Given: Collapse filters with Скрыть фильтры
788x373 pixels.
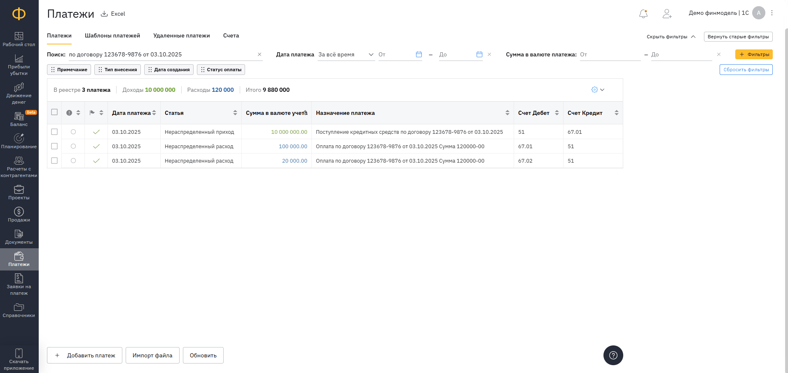Looking at the screenshot, I should [671, 37].
